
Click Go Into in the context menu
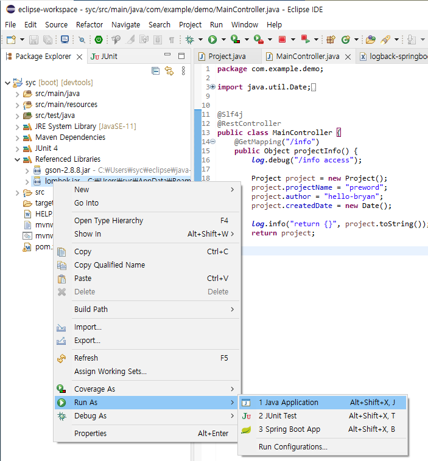coord(147,203)
